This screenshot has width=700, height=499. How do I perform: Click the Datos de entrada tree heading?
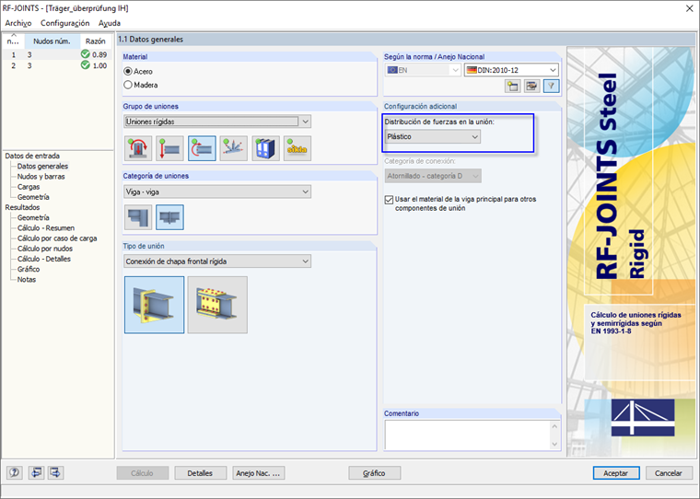pos(32,156)
